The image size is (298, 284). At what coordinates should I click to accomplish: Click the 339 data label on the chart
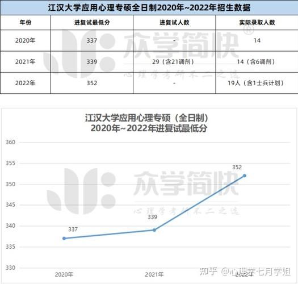point(153,217)
